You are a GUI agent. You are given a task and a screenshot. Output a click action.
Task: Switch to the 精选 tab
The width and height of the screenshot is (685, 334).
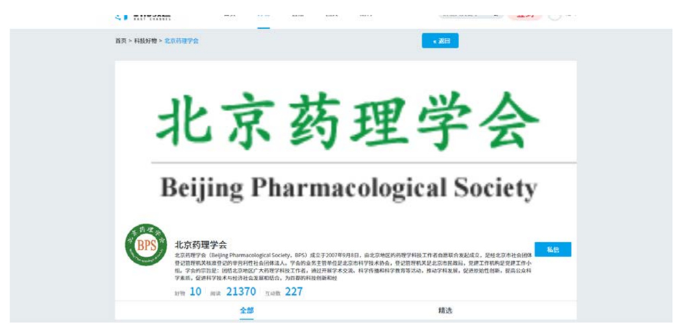(445, 311)
